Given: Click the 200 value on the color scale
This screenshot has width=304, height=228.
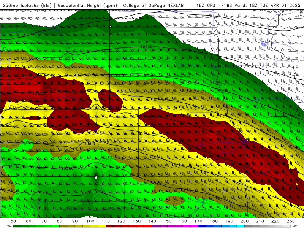Looking at the screenshot, I should (244, 221).
